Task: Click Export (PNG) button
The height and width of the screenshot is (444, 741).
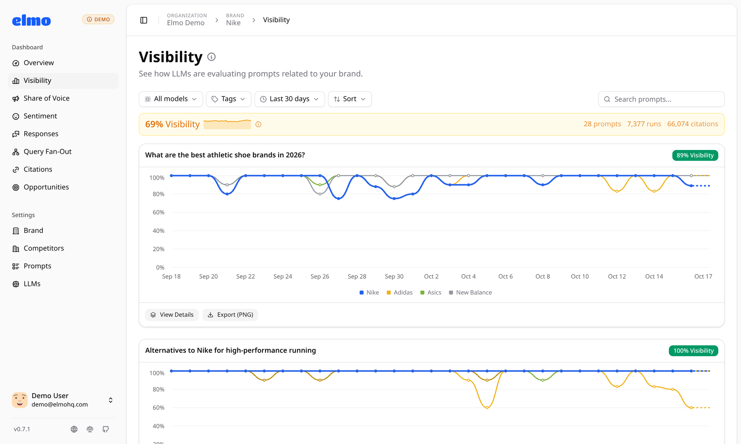Action: [x=230, y=315]
